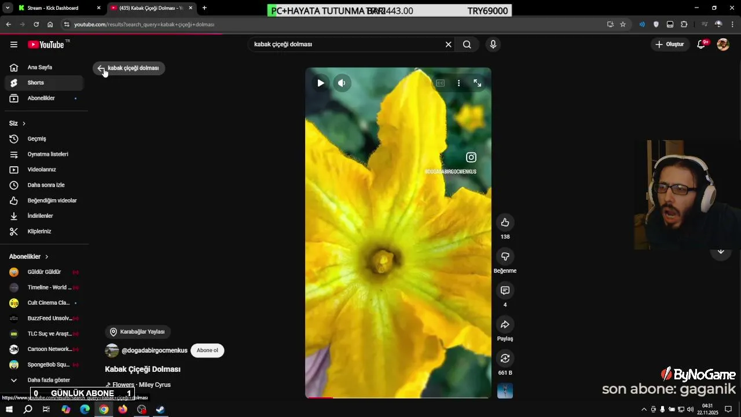The image size is (741, 417).
Task: Click the YouTube logo
Action: 46,45
